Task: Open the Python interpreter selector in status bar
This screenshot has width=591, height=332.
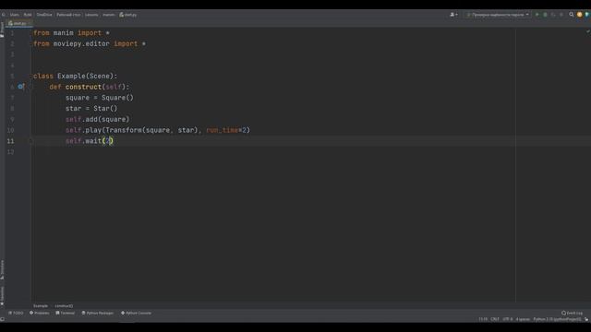Action: point(557,319)
